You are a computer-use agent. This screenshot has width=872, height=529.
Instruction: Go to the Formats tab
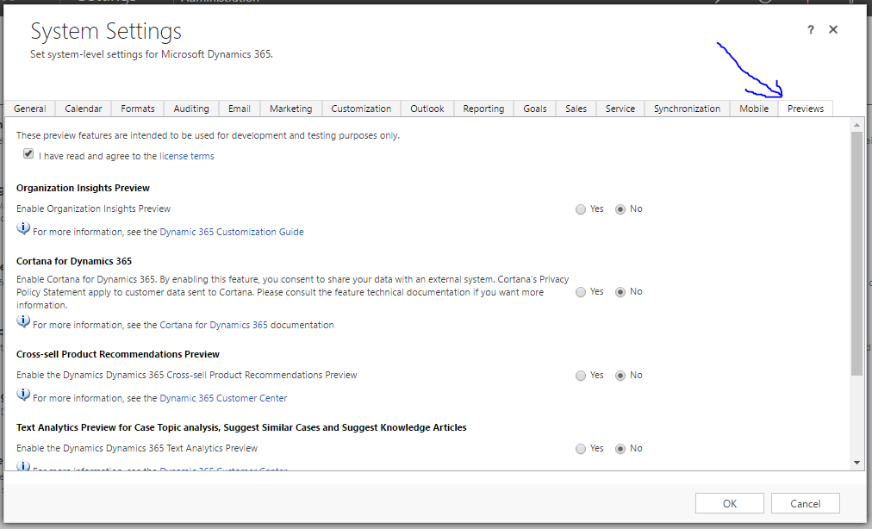138,109
